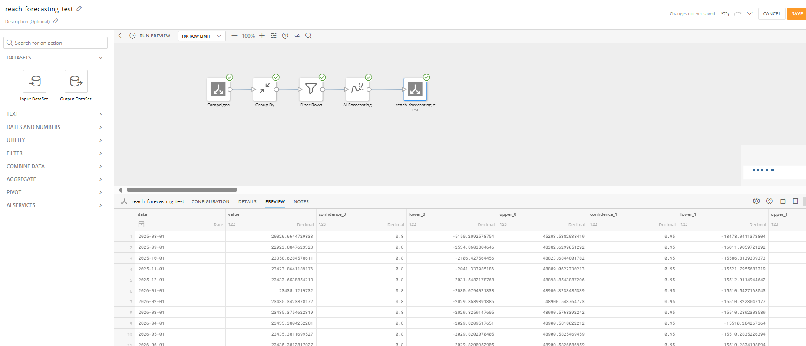Expand the COMBINE DATA category
The image size is (806, 346).
[x=54, y=166]
